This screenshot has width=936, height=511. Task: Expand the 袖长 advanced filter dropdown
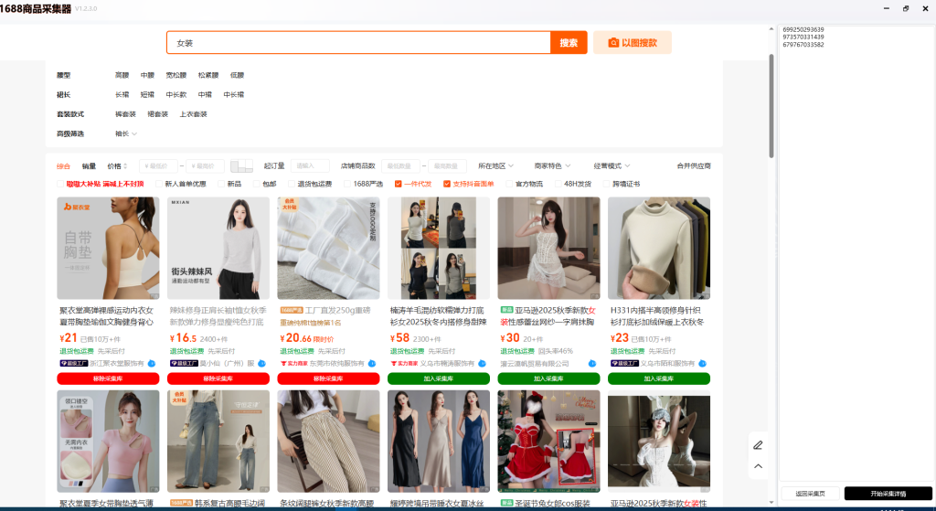tap(126, 133)
